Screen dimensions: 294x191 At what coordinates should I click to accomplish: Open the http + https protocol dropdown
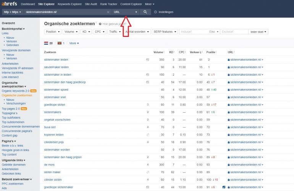coord(12,12)
